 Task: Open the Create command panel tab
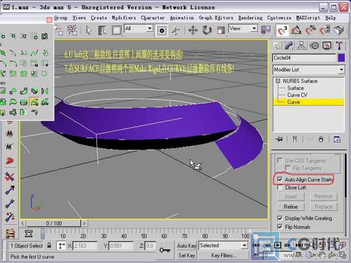pyautogui.click(x=277, y=46)
